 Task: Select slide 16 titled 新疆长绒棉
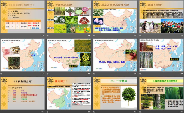point(161,17)
